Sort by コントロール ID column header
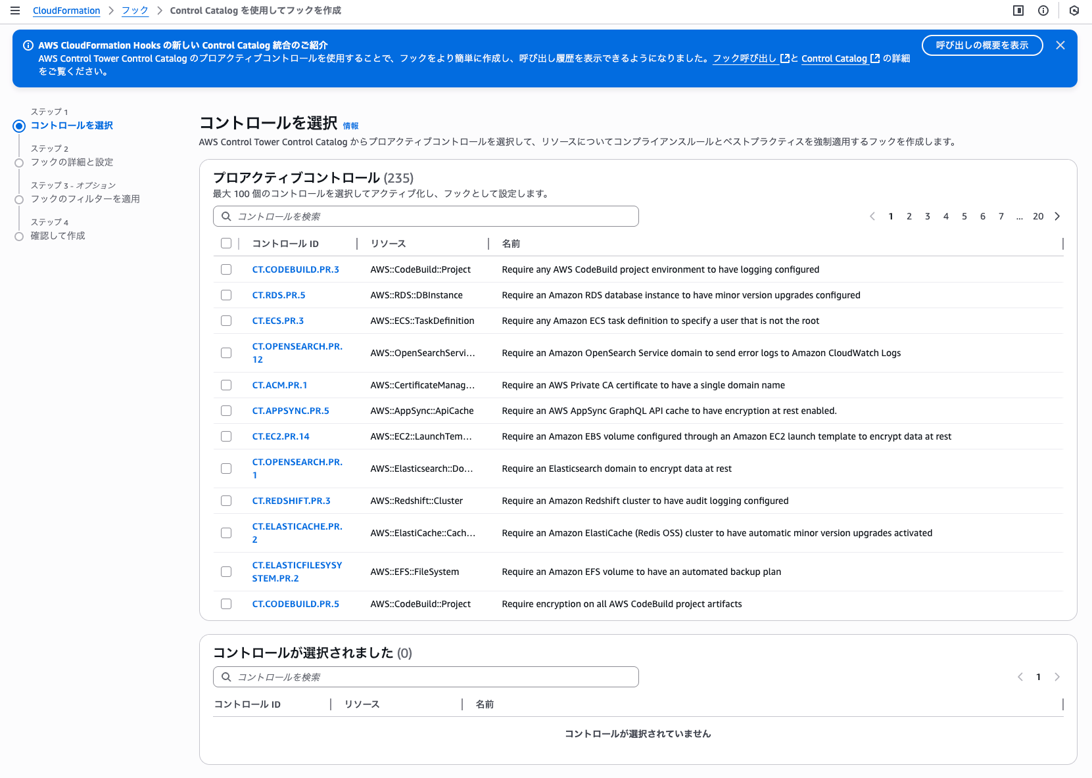The image size is (1092, 778). (x=285, y=243)
